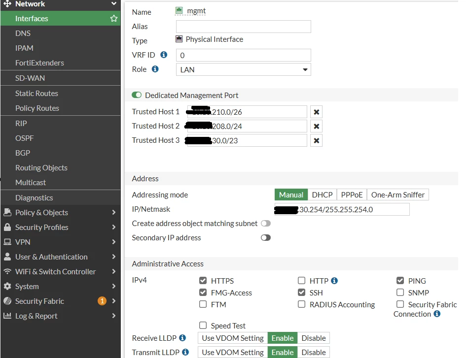Set Transmit LLDP to Use VDOM Setting

[233, 352]
